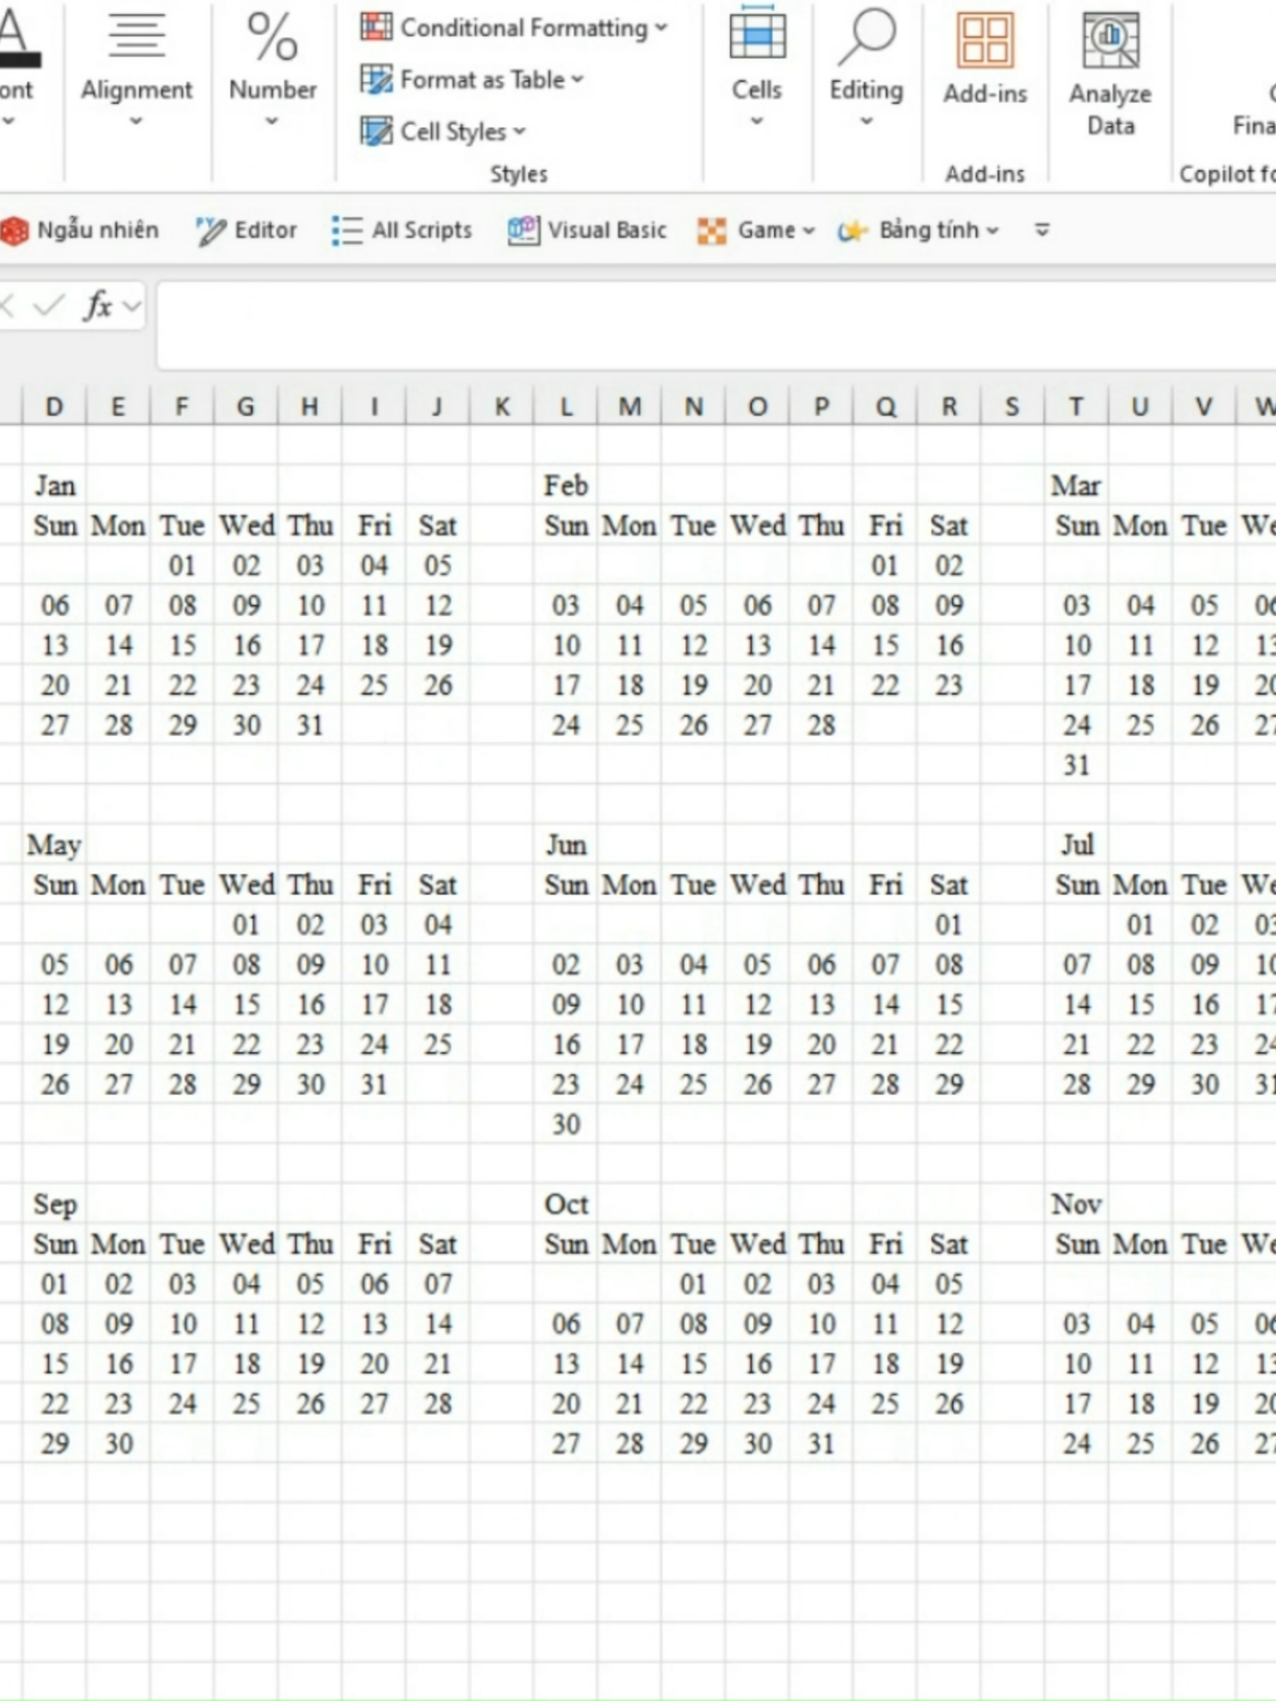Expand the Alignment dropdown arrow
Viewport: 1276px width, 1701px height.
[x=136, y=121]
